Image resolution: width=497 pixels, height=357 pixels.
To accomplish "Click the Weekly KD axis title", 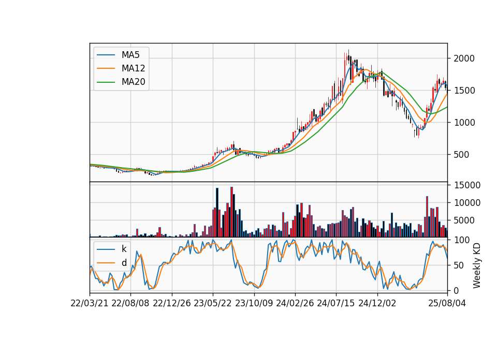I will coord(477,265).
